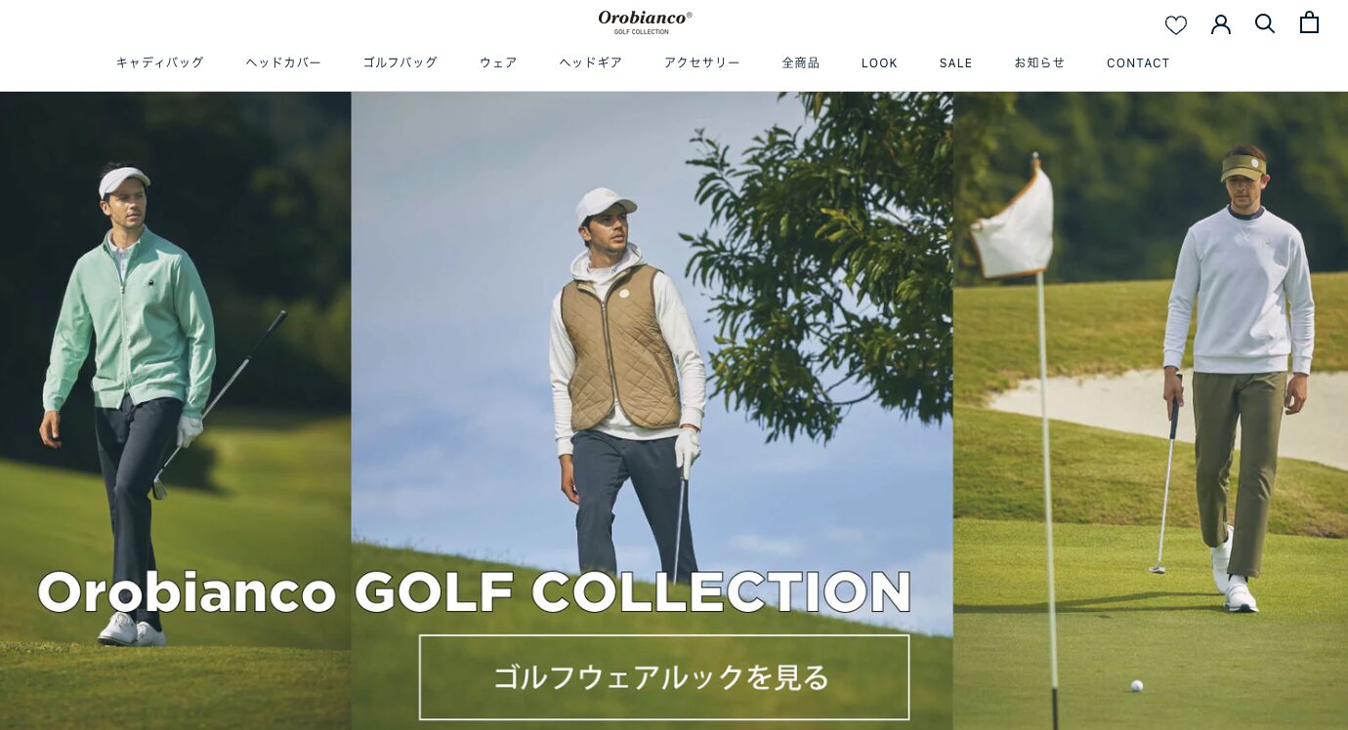Go to the ウェア category

tap(498, 62)
